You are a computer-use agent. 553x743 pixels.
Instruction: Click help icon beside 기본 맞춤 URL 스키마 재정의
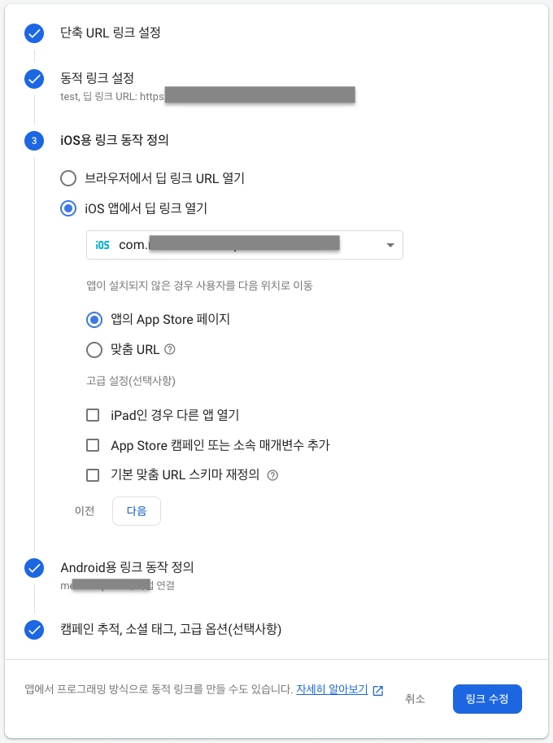click(272, 475)
